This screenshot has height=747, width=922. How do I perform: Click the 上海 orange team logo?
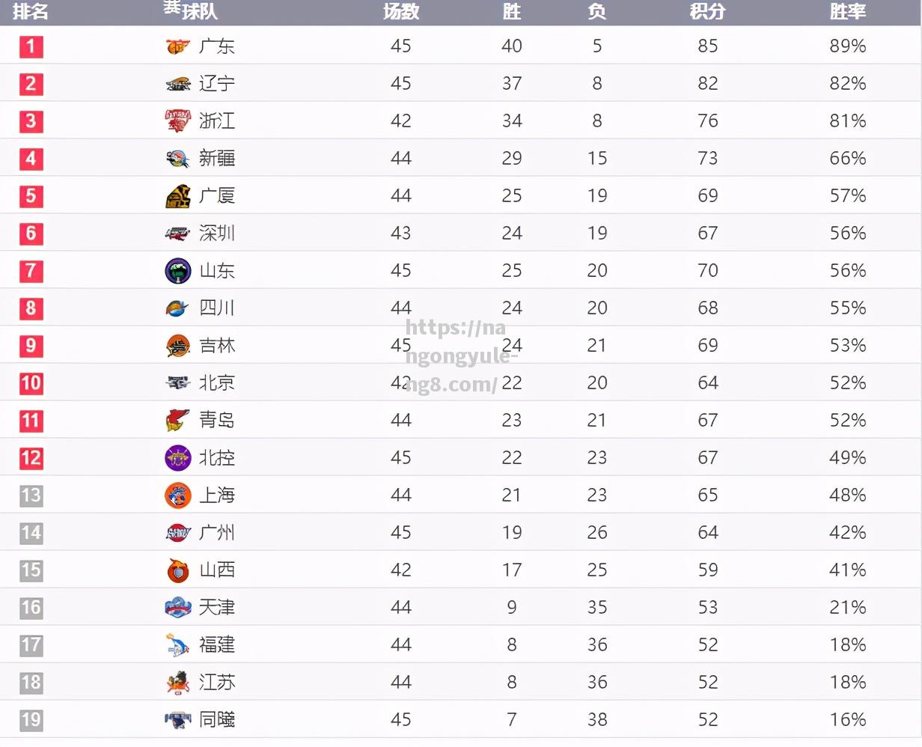coord(178,496)
